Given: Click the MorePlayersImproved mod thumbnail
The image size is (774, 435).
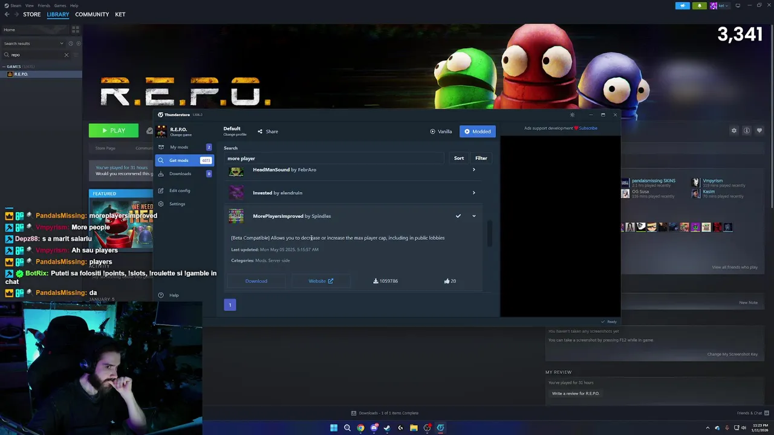Looking at the screenshot, I should point(236,216).
